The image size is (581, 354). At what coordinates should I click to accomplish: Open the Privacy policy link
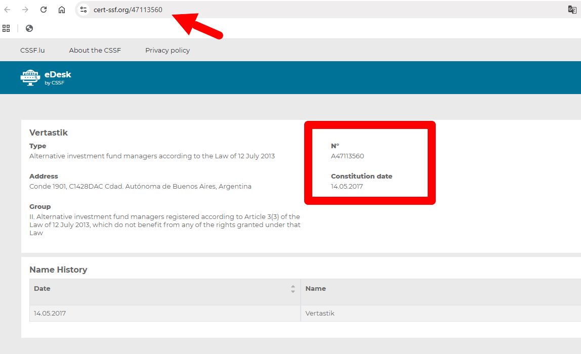point(168,51)
